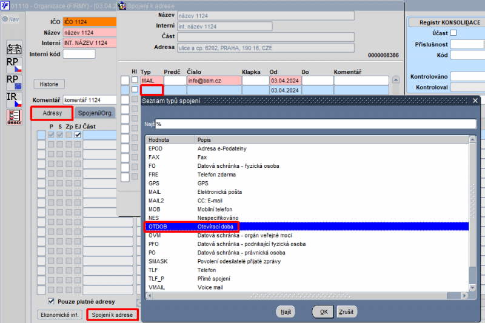Click the list scrollbar down arrow
The height and width of the screenshot is (323, 485).
point(472,287)
